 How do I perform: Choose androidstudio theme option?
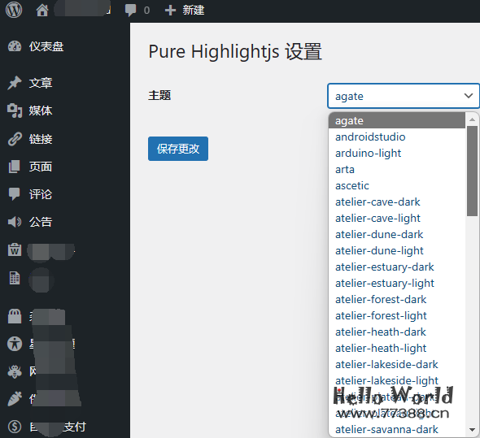pyautogui.click(x=397, y=137)
